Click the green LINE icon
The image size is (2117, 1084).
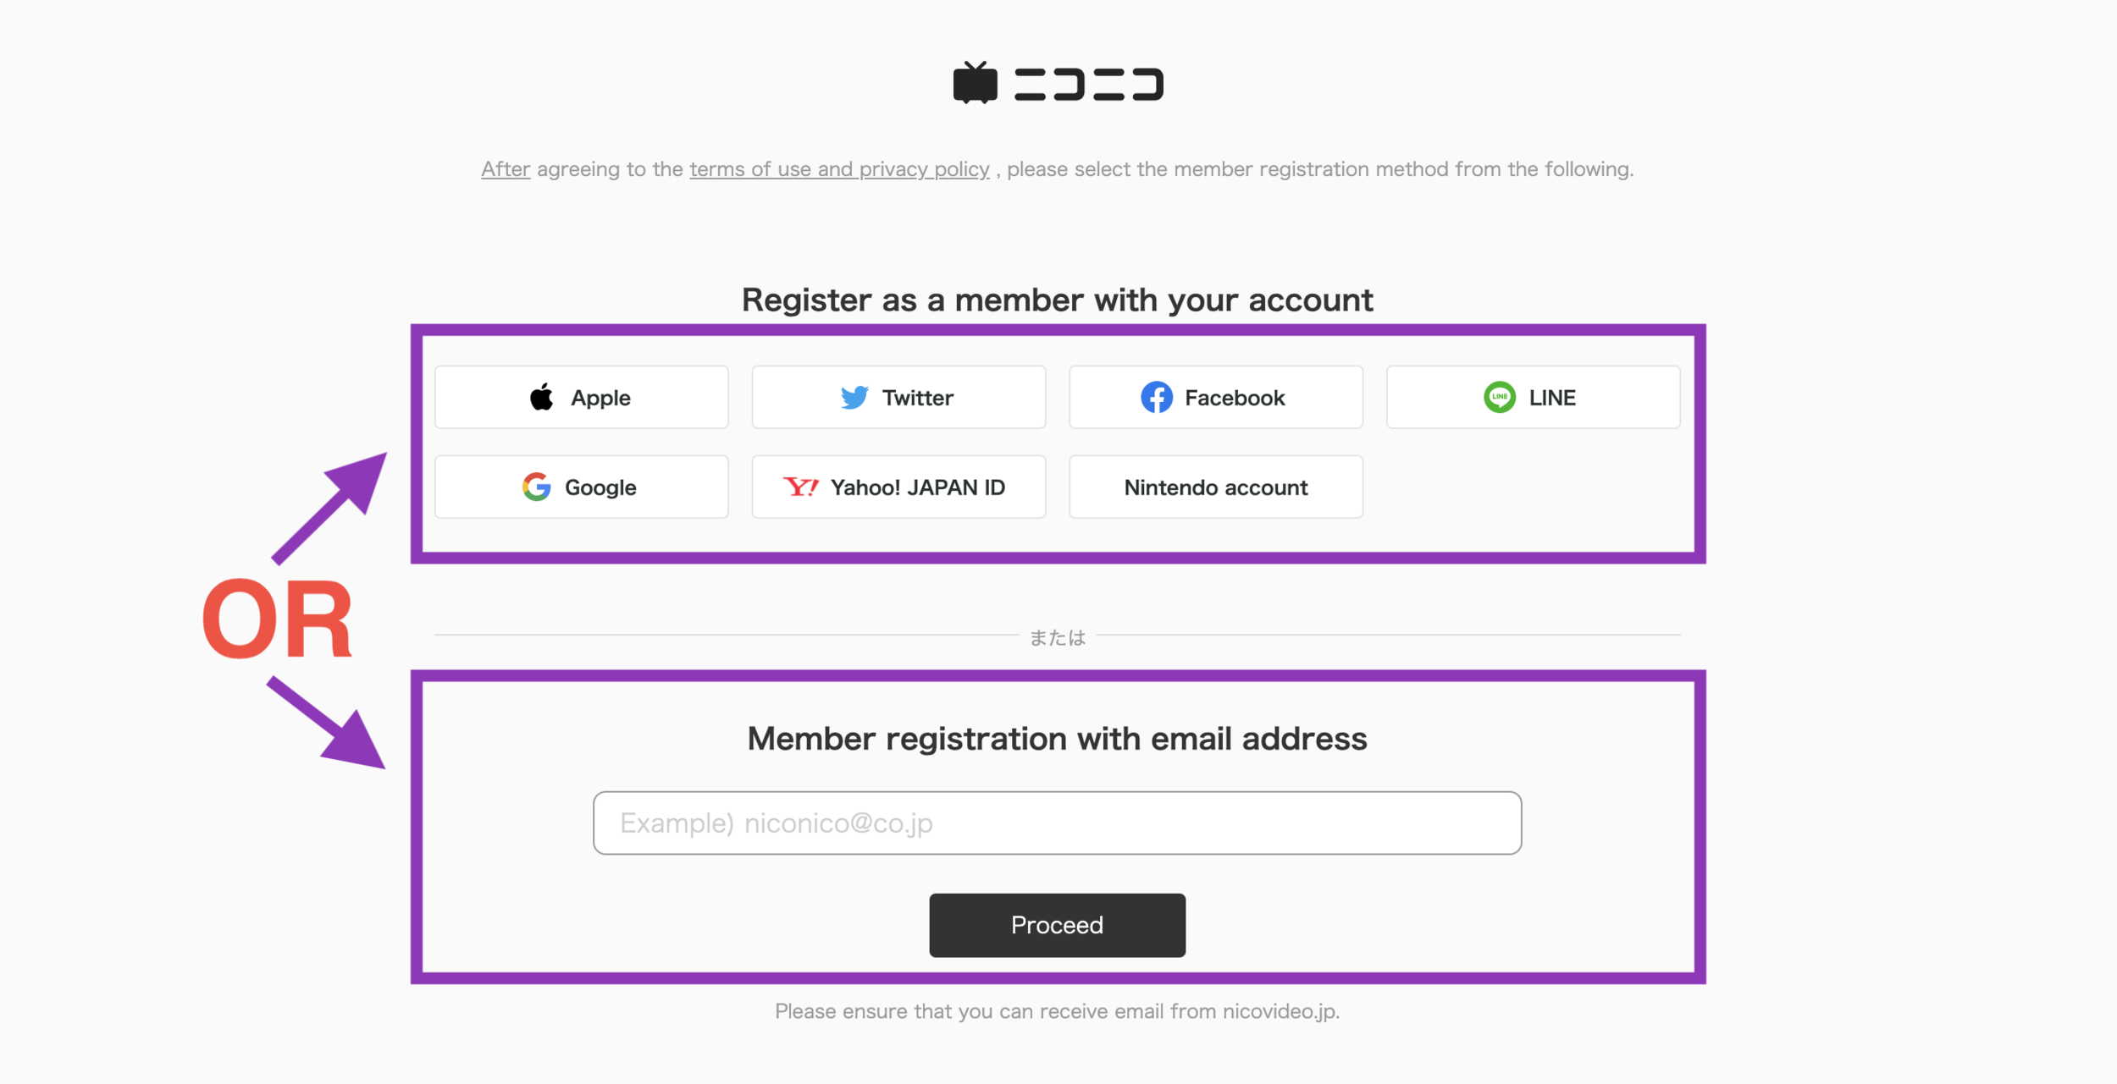click(1500, 397)
